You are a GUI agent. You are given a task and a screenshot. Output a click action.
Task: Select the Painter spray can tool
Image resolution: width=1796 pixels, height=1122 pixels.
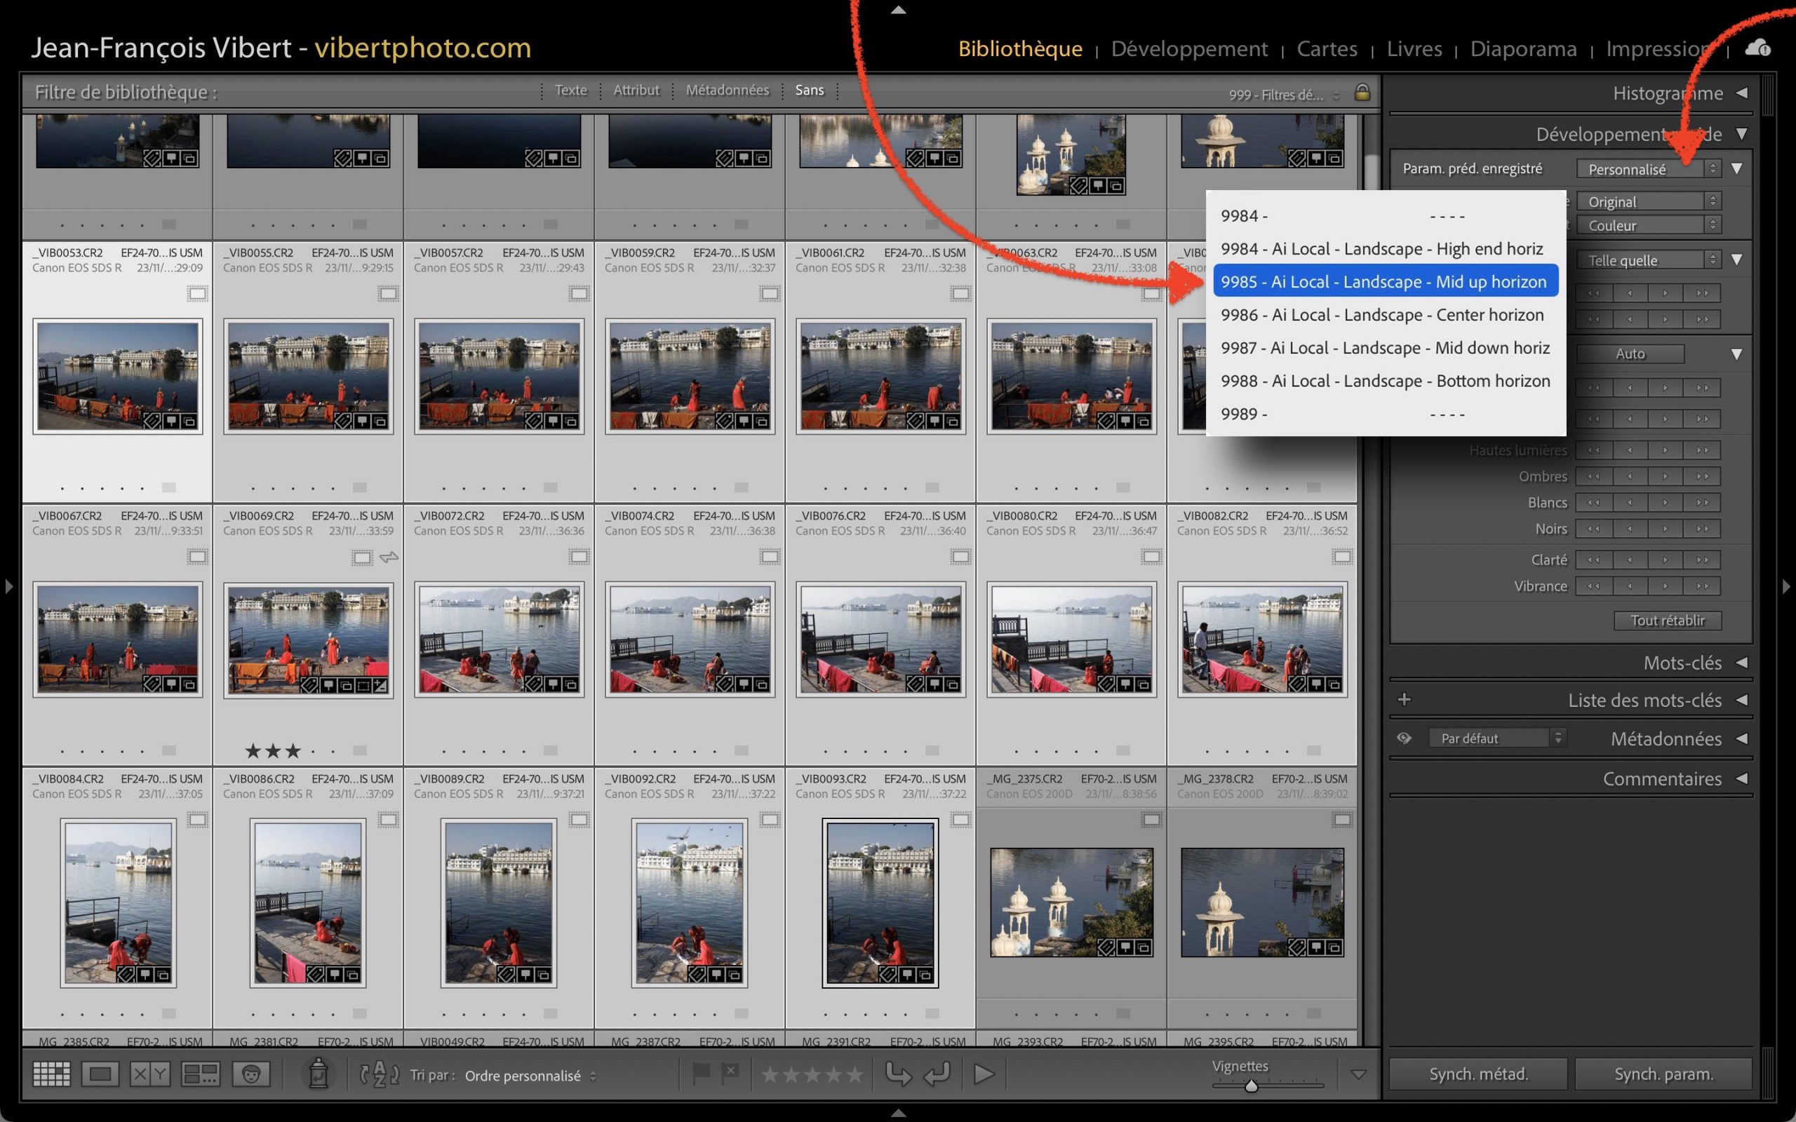[319, 1074]
